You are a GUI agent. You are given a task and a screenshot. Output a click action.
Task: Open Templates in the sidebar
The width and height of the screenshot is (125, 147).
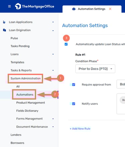(17, 62)
